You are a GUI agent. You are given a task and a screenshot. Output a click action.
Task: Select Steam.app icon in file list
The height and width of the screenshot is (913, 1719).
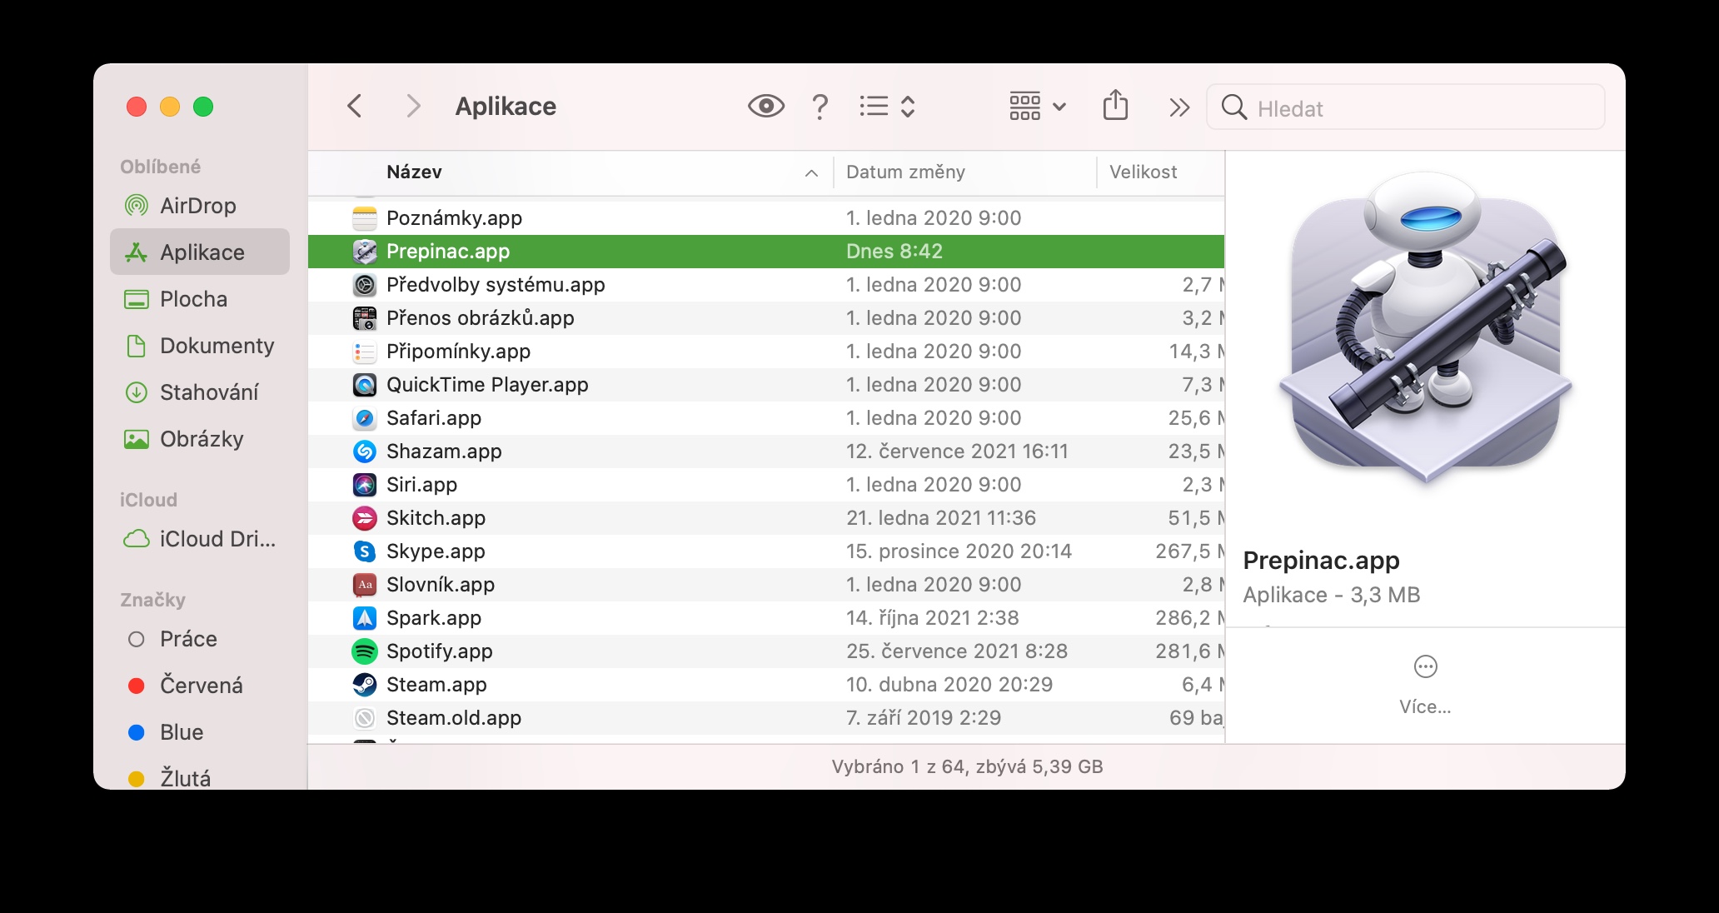tap(365, 685)
